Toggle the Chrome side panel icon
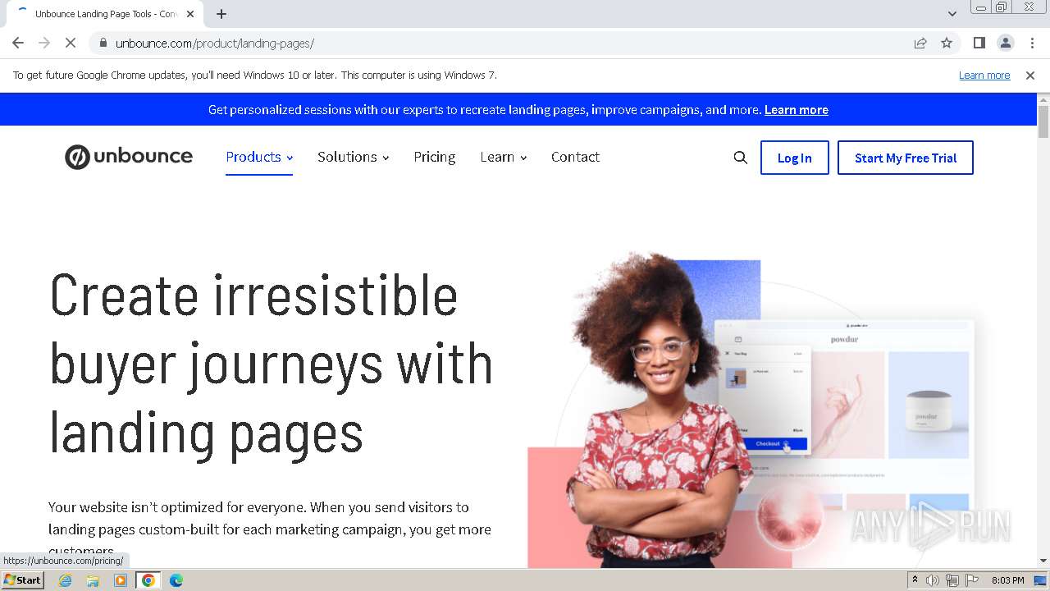This screenshot has width=1050, height=591. click(979, 43)
